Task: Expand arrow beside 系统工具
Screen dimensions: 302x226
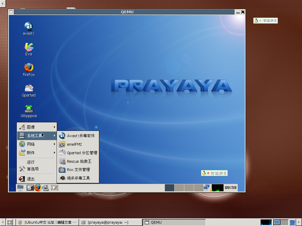Action: pos(55,136)
